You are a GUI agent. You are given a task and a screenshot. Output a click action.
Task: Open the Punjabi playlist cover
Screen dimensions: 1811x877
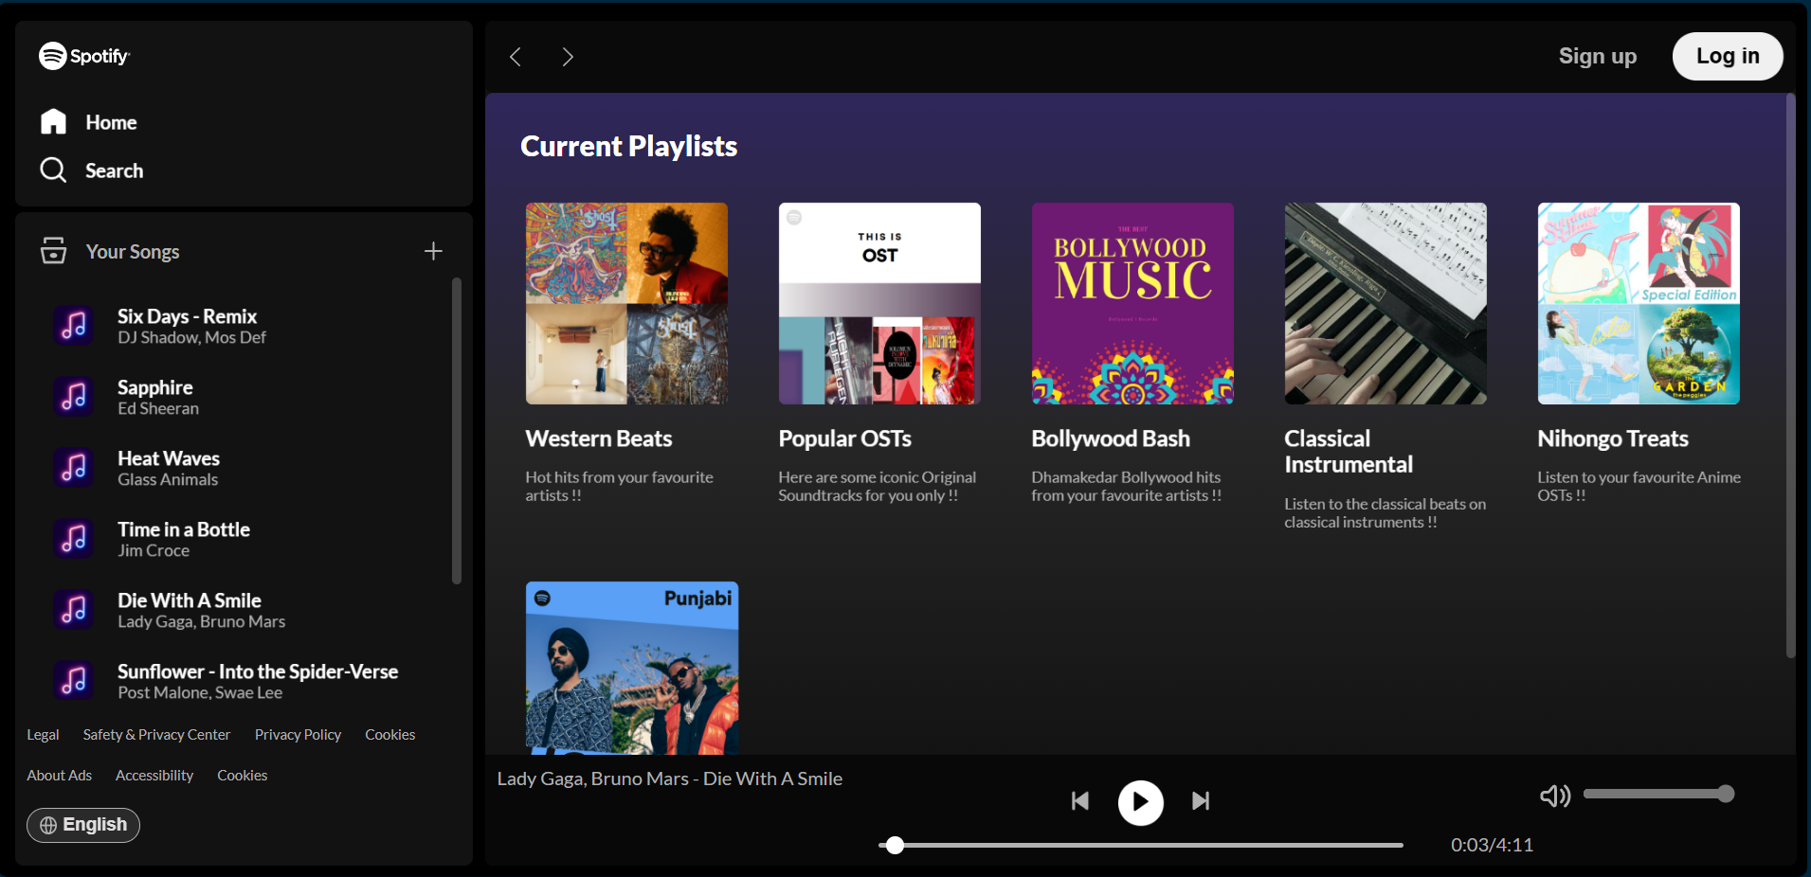point(632,668)
